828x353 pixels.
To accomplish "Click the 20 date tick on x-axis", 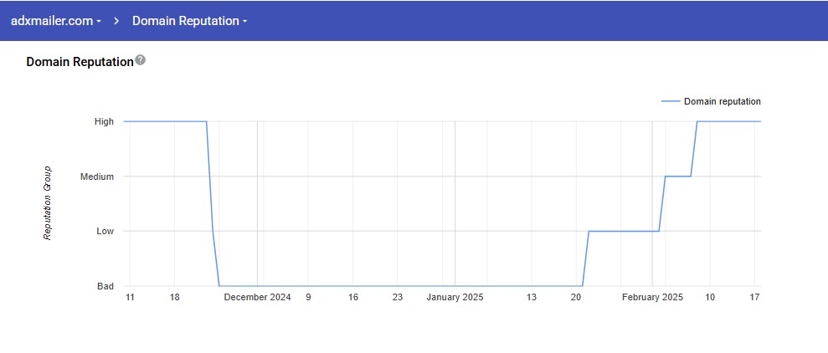I will tap(576, 297).
